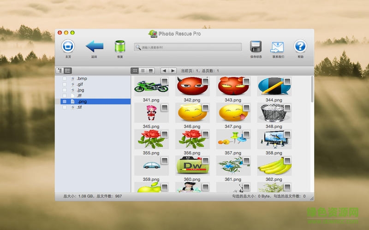Tick the checkbox on 341.png thumbnail
This screenshot has height=230, width=369.
[165, 81]
